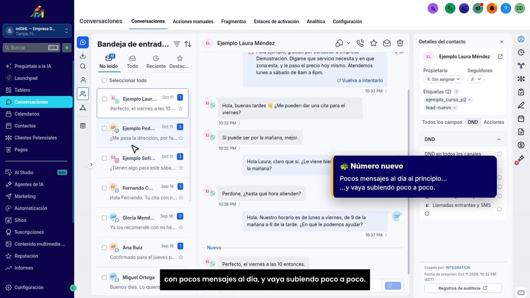The image size is (530, 298).
Task: Close the Detalles del contacto panel
Action: pyautogui.click(x=502, y=41)
